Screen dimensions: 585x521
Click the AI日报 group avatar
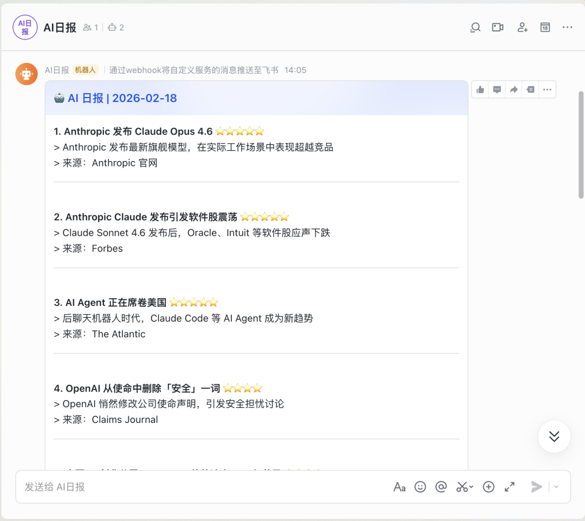25,27
